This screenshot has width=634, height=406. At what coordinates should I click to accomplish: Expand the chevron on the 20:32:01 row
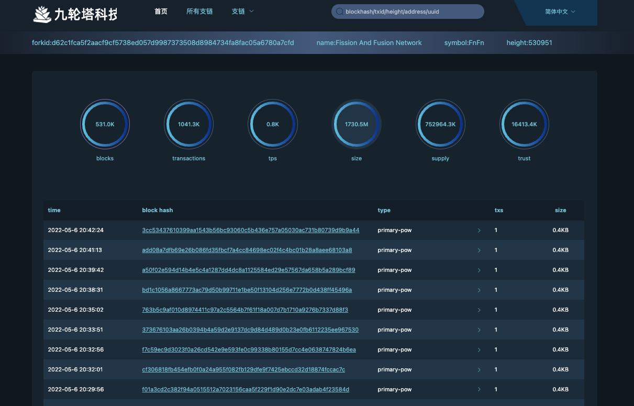tap(479, 370)
